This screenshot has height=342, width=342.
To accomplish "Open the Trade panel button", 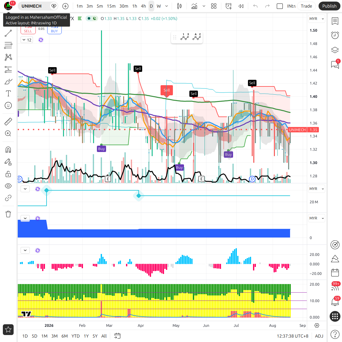I will click(306, 6).
